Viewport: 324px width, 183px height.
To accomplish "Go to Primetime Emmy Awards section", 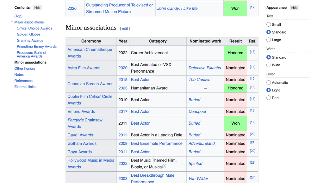I will 37,47.
